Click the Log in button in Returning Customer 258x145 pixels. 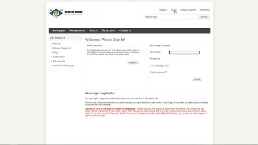[197, 79]
